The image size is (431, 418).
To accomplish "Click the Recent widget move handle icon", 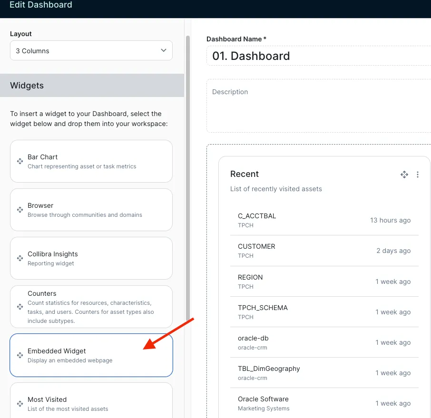I will 404,175.
